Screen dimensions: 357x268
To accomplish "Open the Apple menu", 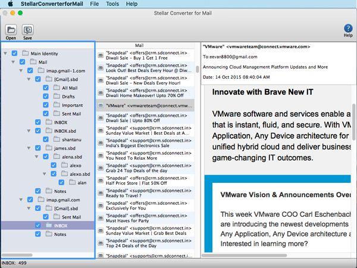I will click(x=11, y=4).
